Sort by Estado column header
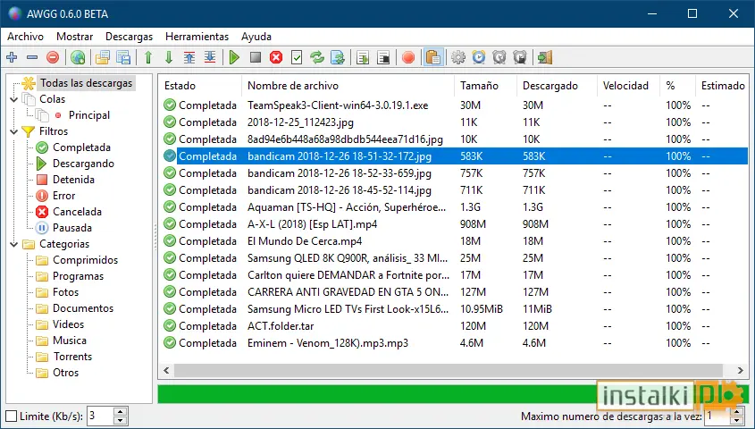Image resolution: width=755 pixels, height=429 pixels. coord(200,86)
